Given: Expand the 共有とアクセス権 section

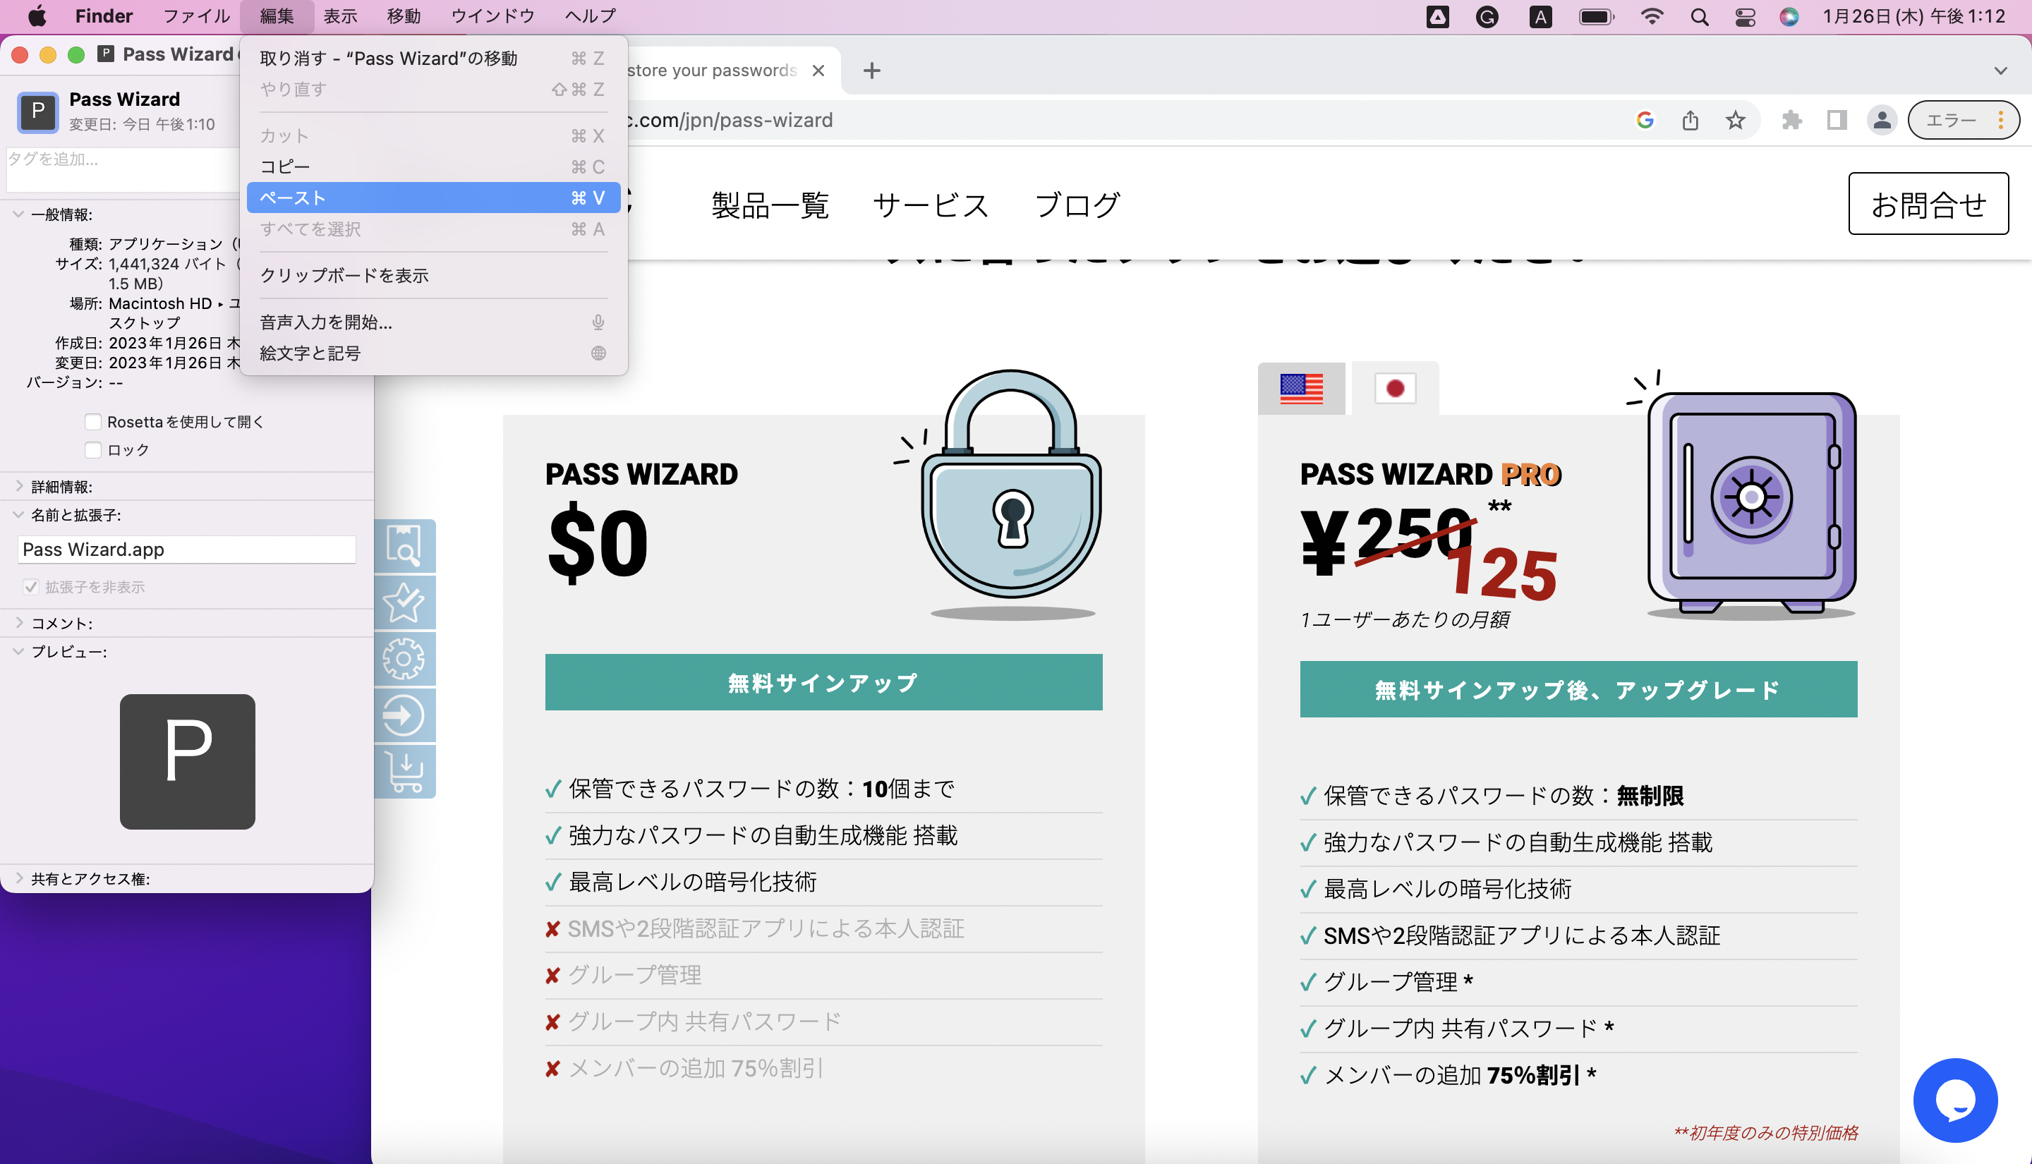Looking at the screenshot, I should point(18,878).
